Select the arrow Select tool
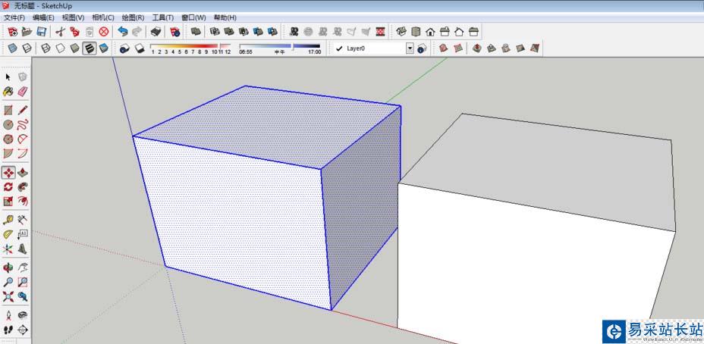Viewport: 704px width, 344px height. tap(8, 77)
